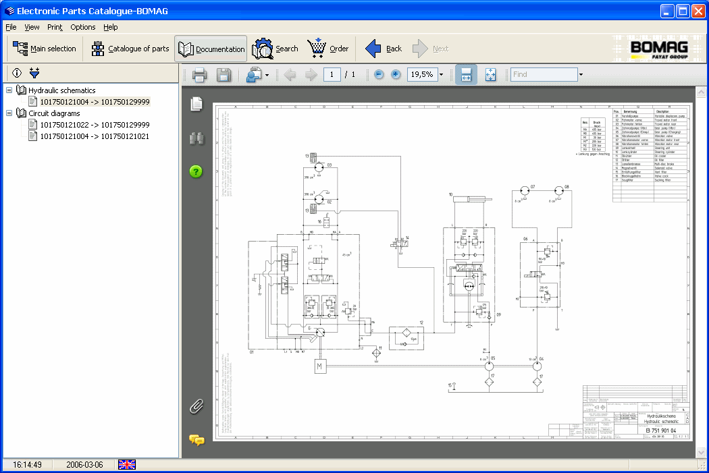The height and width of the screenshot is (473, 709).
Task: Open the Find options dropdown arrow
Action: 581,74
